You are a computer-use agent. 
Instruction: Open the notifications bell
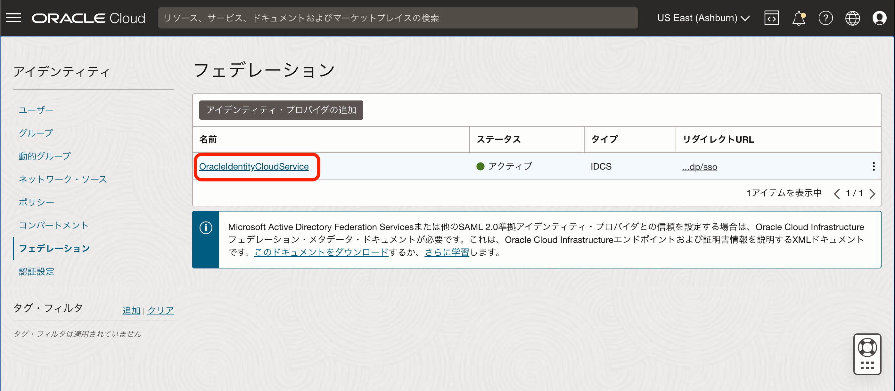pos(798,18)
